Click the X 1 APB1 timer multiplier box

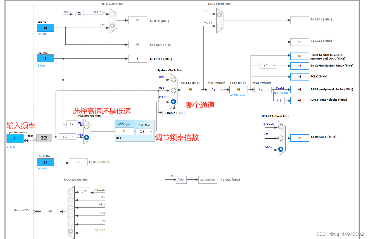click(x=279, y=100)
